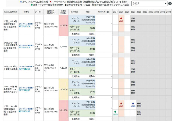Open the RZYP112CA link for 2F屋上-14 unit
172x121 pixels.
click(x=25, y=48)
